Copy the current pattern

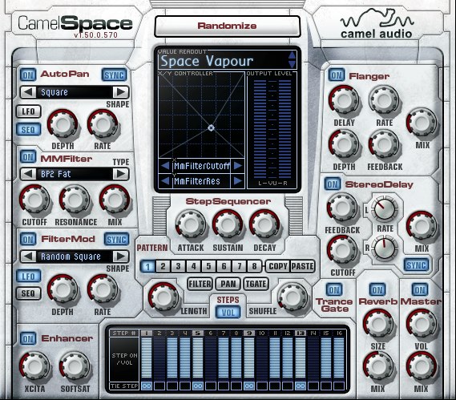coord(278,266)
